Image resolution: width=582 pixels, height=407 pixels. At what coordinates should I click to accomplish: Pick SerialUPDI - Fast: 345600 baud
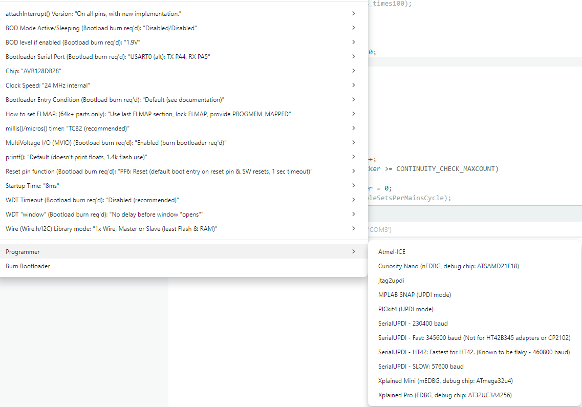[473, 338]
